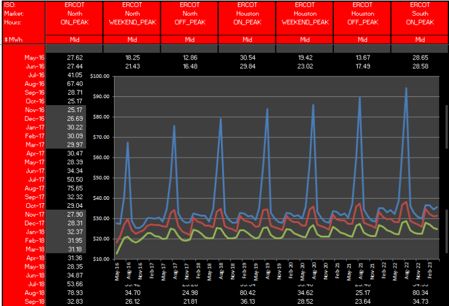This screenshot has width=449, height=306.
Task: Click the $100.00 label on chart axis
Action: point(101,76)
